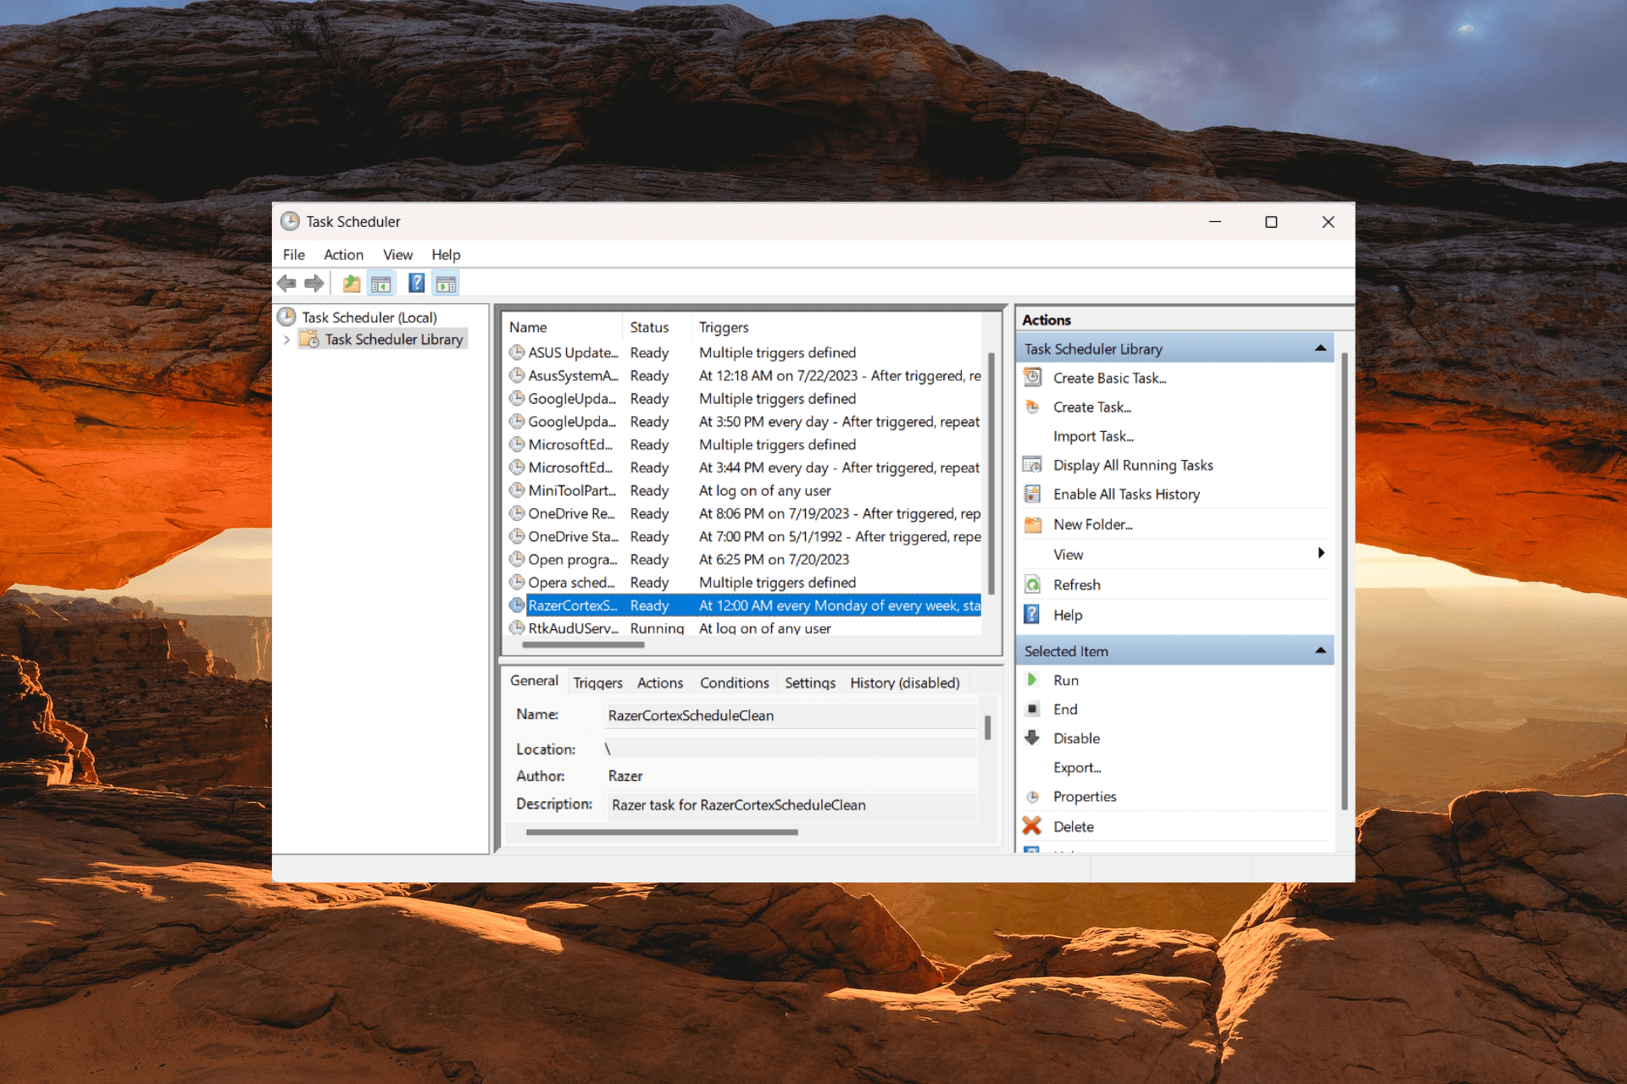Click the green Refresh icon
The image size is (1627, 1084).
pos(1032,584)
